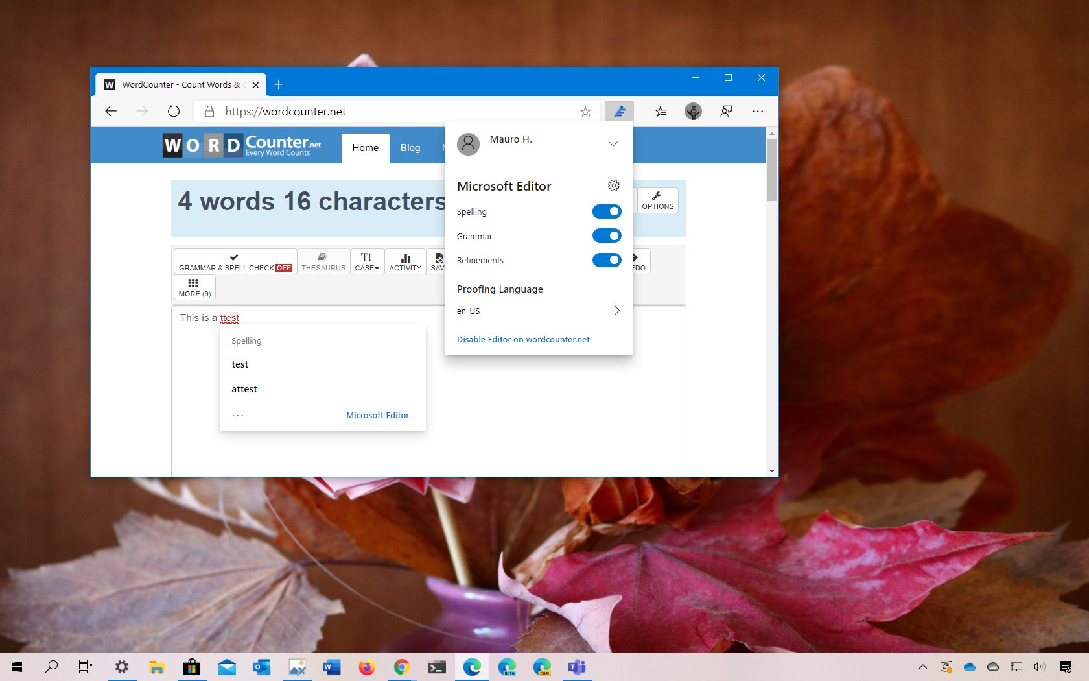The height and width of the screenshot is (681, 1089).
Task: Turn on Grammar & Spell Check
Action: click(x=235, y=261)
